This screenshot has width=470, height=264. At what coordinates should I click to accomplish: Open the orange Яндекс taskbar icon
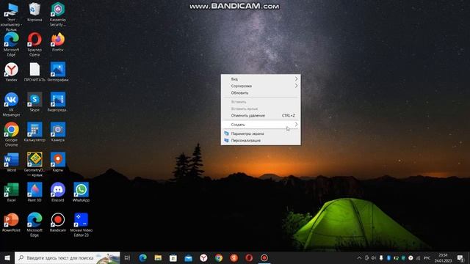[234, 257]
